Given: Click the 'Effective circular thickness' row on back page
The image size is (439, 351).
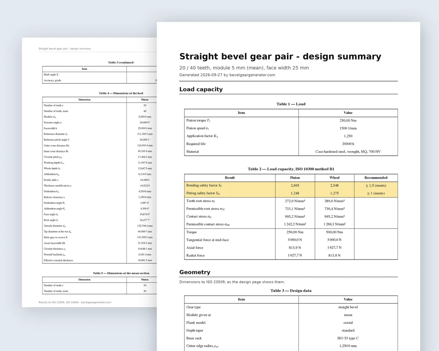Looking at the screenshot, I should (100, 260).
